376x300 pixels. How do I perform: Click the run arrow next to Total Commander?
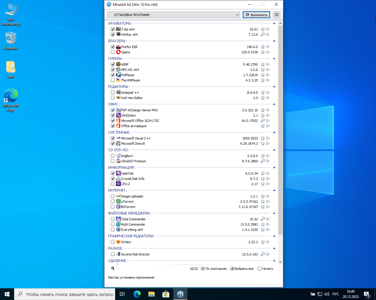click(268, 219)
